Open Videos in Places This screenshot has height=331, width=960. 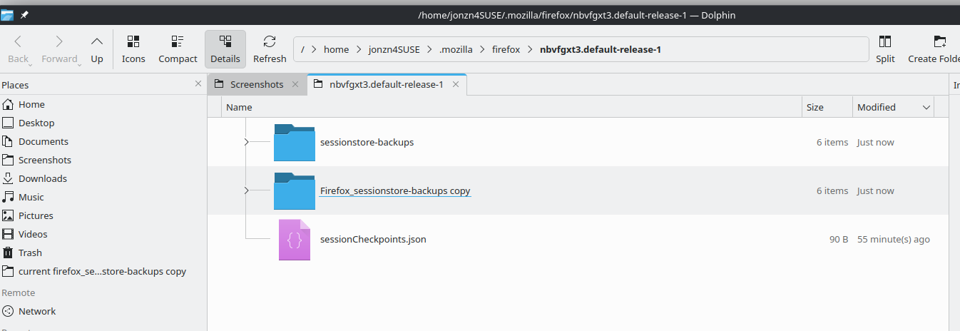(x=103, y=234)
